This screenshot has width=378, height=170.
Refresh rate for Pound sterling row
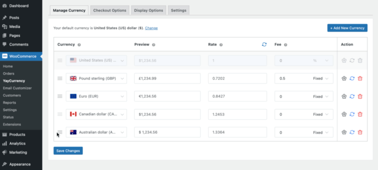[x=352, y=78]
